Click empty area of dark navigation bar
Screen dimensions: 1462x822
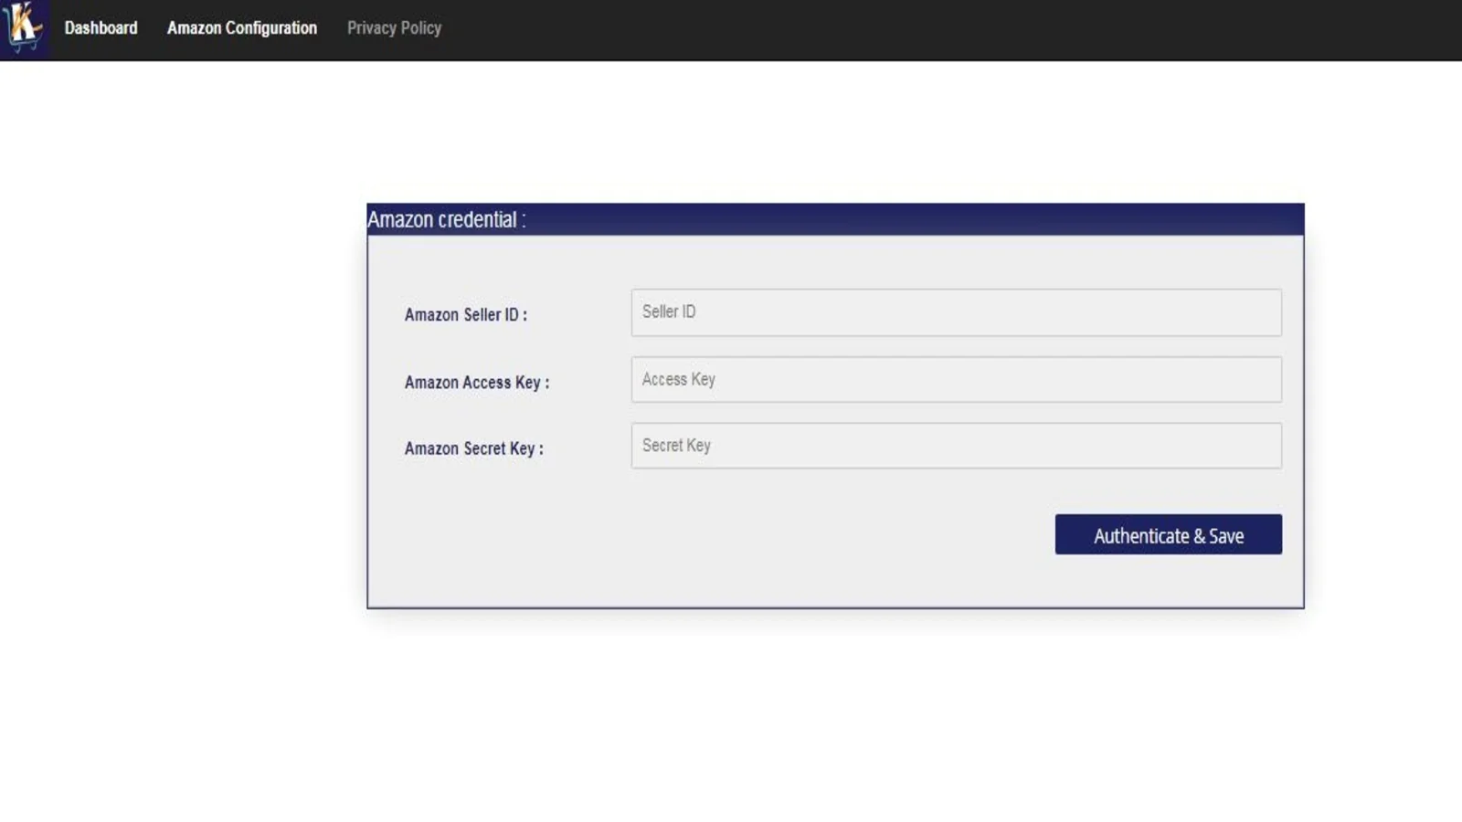tap(914, 29)
